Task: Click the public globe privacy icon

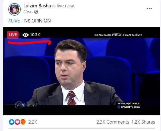Action: (x=36, y=12)
